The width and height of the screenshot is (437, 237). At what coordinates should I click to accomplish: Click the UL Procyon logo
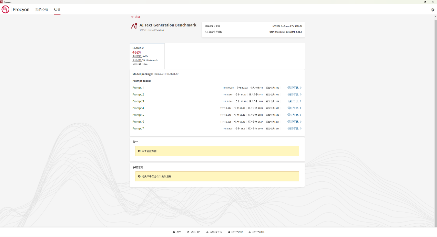click(16, 10)
